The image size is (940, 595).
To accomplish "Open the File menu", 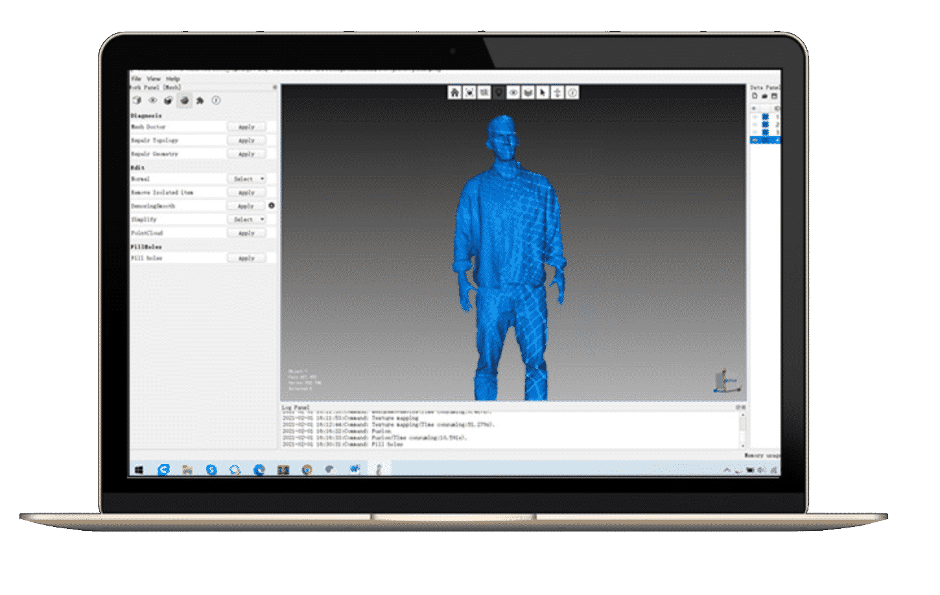I will 136,78.
